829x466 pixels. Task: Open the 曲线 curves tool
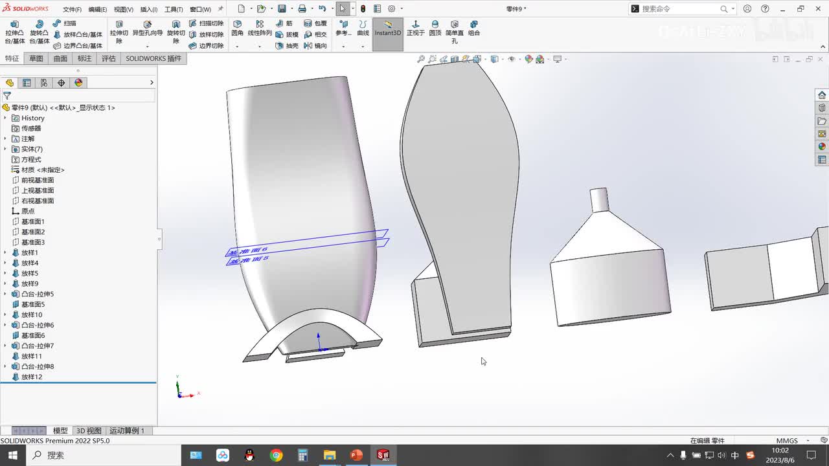[363, 28]
